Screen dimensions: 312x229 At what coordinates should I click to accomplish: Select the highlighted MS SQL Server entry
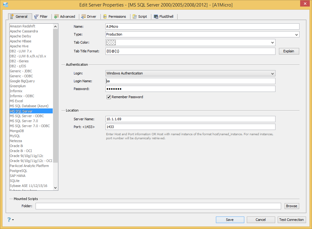(31, 111)
